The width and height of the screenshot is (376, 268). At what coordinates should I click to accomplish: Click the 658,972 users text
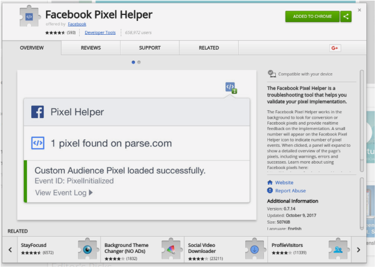138,32
